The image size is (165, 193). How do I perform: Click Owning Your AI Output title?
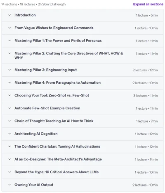pyautogui.click(x=34, y=185)
